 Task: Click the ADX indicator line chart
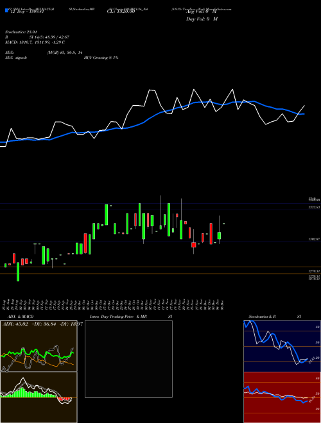39,346
